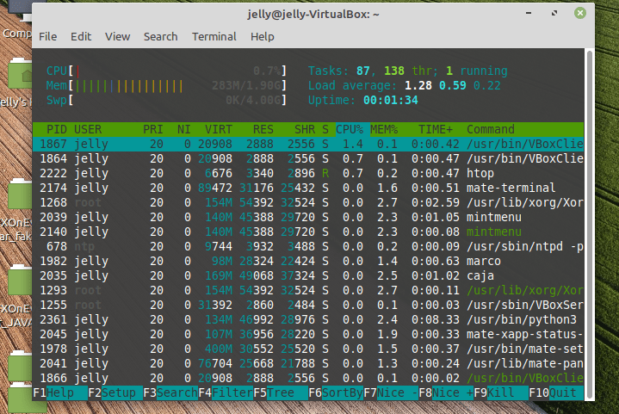The height and width of the screenshot is (414, 619).
Task: Select the ntpd process row
Action: (308, 246)
